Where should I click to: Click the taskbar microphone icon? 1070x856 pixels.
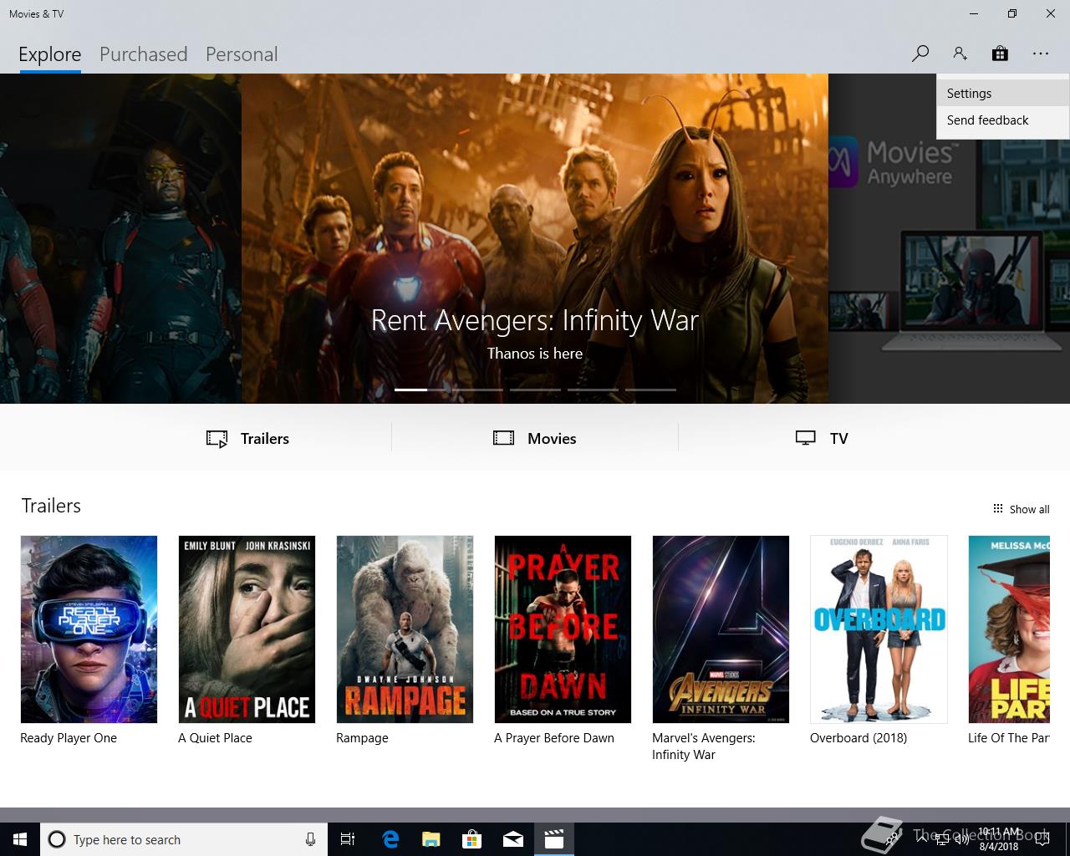310,839
